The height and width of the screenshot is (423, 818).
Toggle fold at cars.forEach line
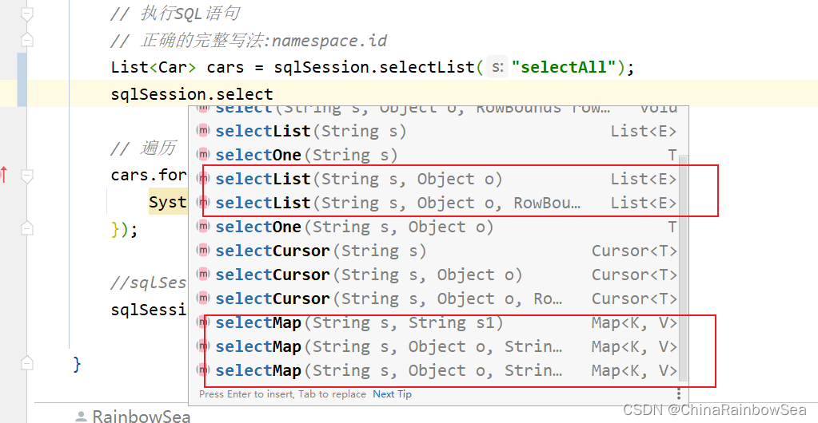27,175
